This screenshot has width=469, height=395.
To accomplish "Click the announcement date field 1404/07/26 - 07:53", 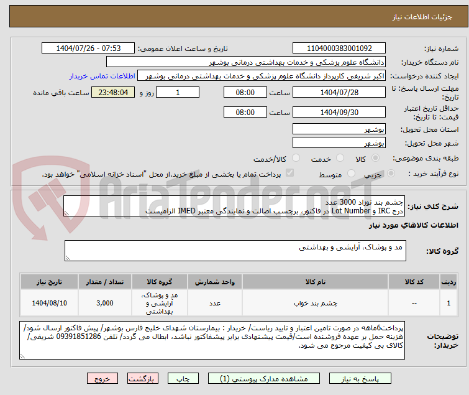I will 88,49.
